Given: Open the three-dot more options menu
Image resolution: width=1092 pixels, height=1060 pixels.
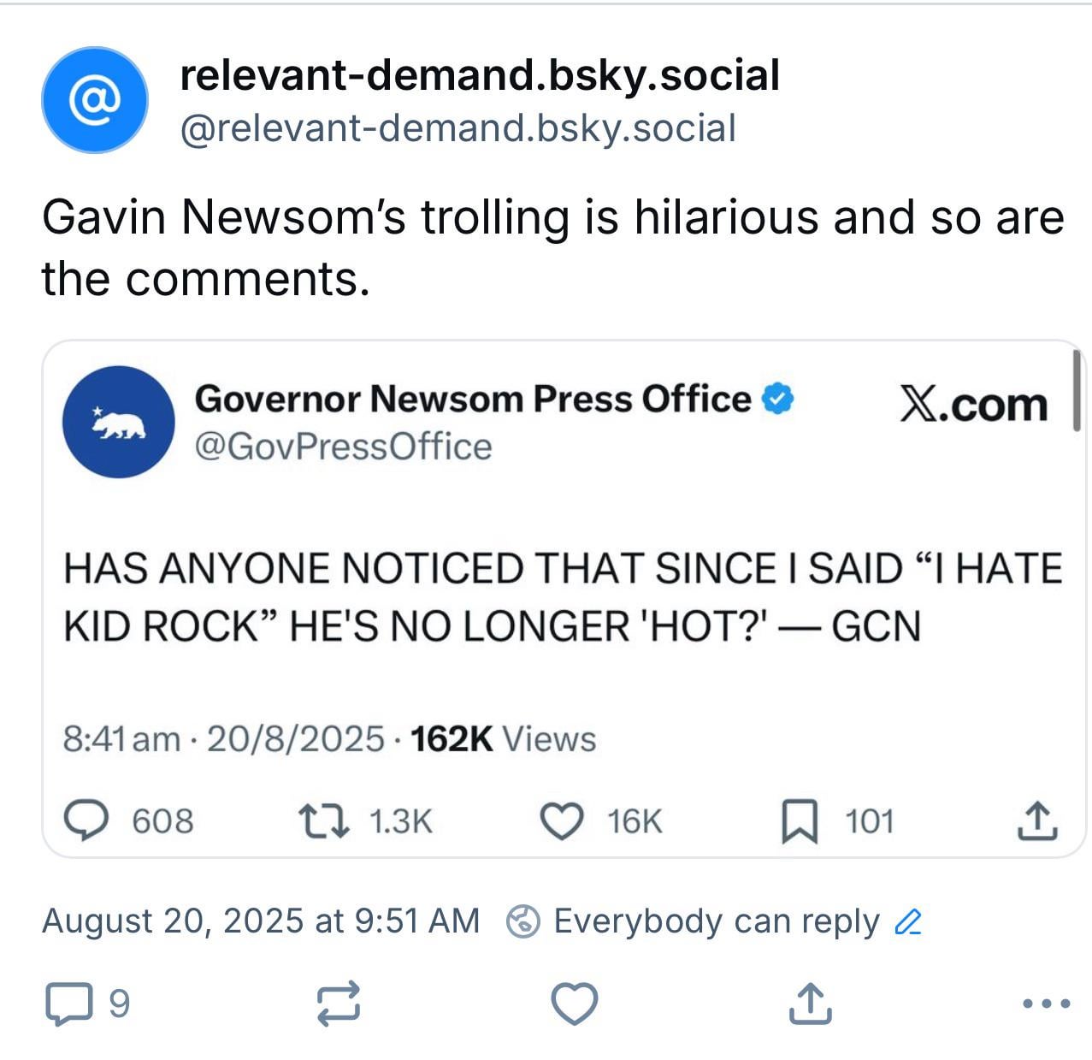Looking at the screenshot, I should (x=1047, y=1004).
